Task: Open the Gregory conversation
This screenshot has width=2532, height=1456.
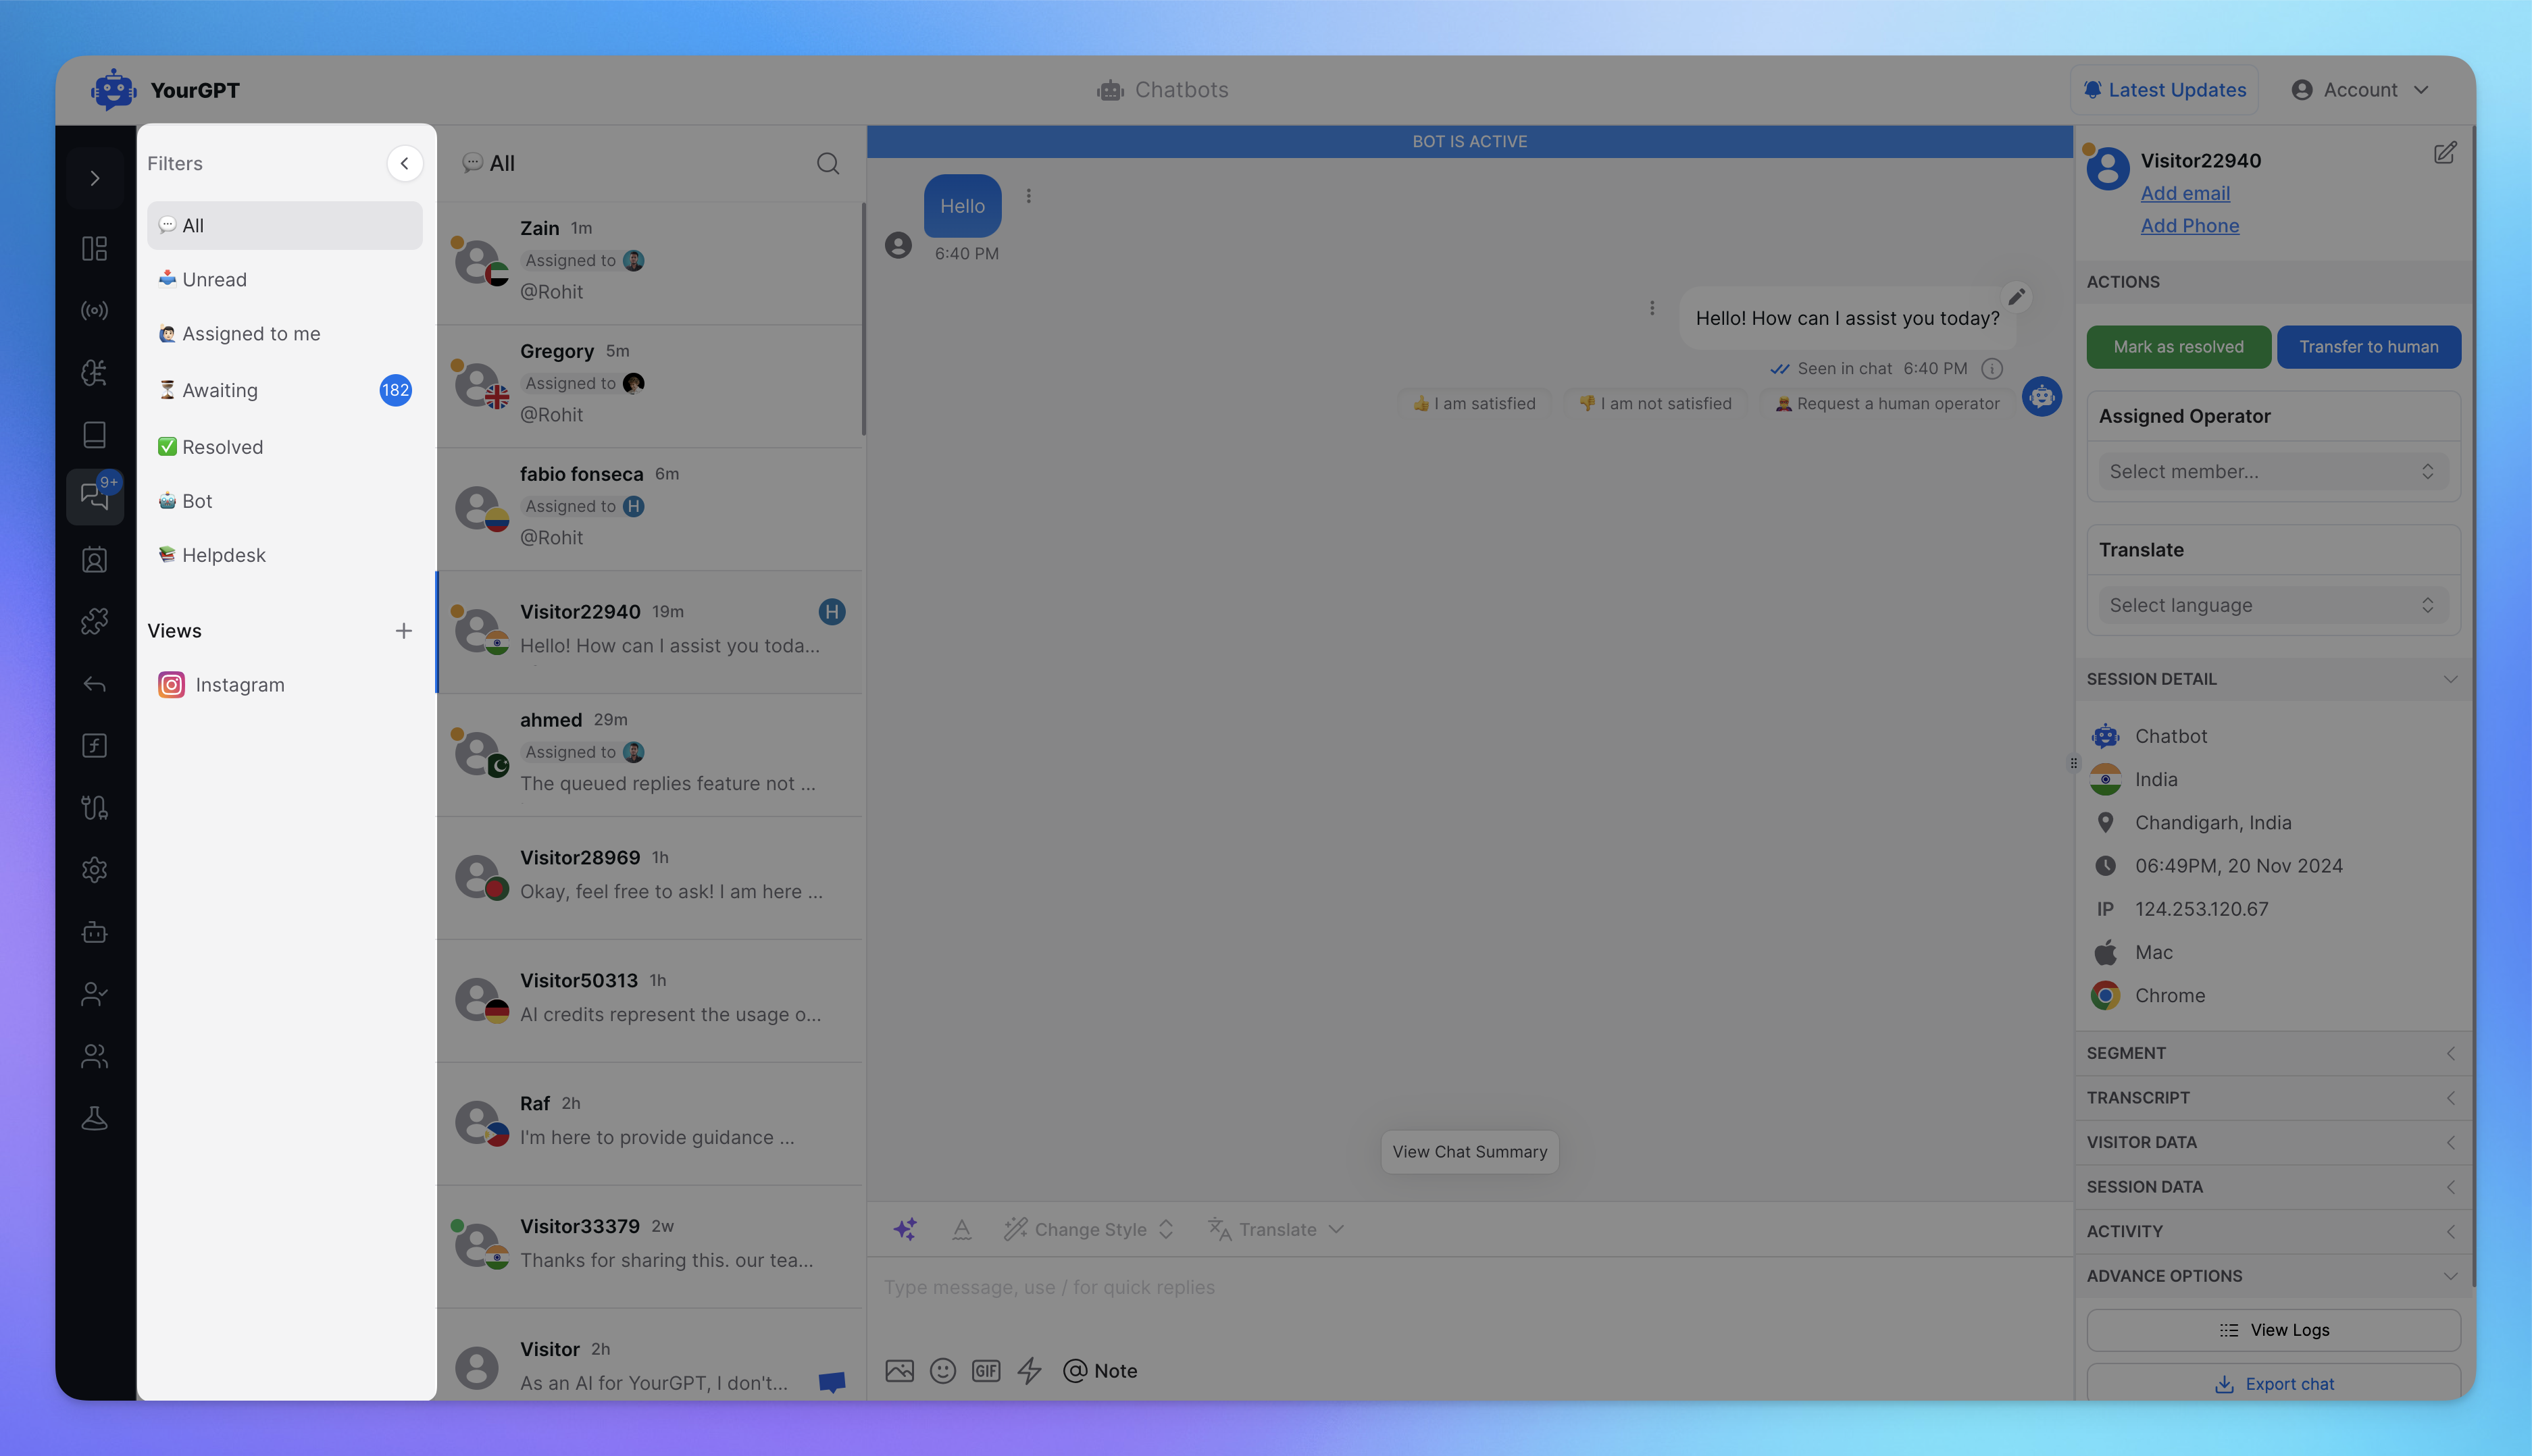Action: 651,386
